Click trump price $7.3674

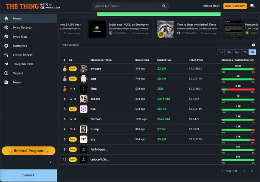coord(194,129)
